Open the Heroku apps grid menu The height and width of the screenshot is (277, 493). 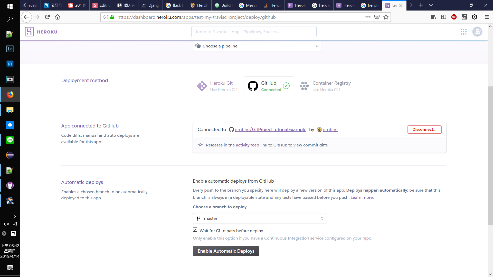pyautogui.click(x=463, y=32)
